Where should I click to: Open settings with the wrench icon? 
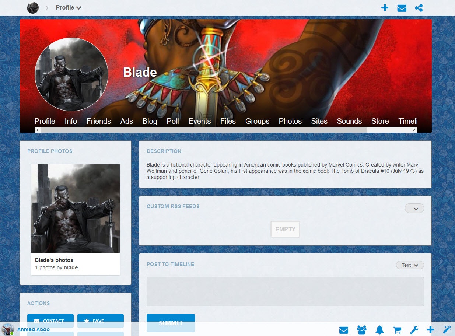(414, 330)
